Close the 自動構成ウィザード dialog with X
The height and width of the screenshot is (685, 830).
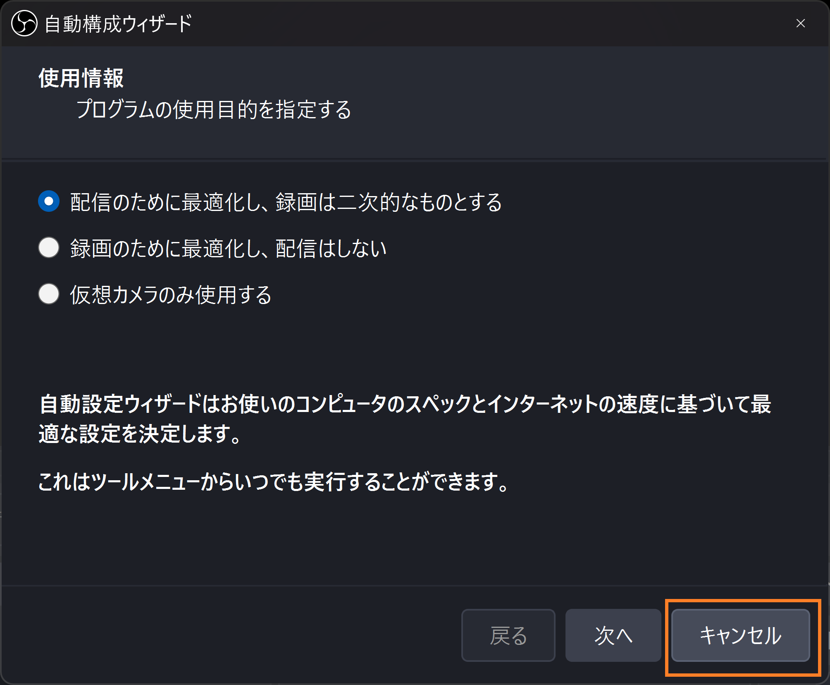(800, 24)
